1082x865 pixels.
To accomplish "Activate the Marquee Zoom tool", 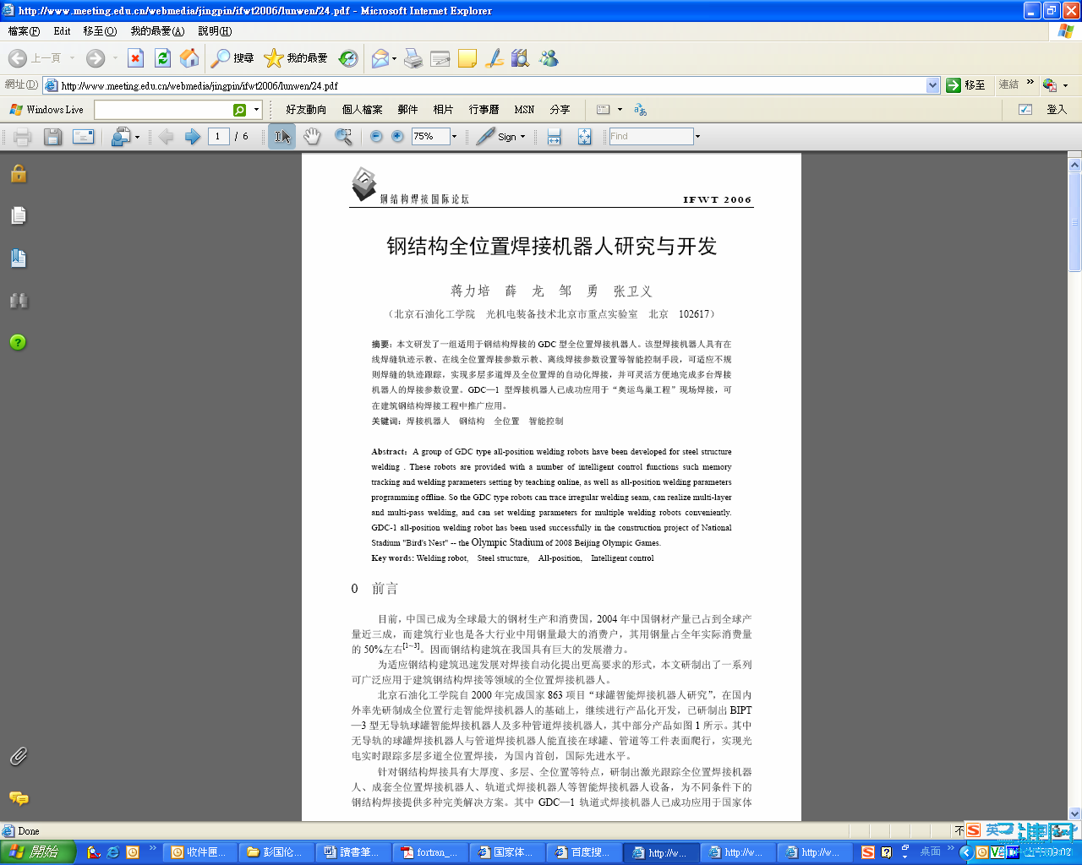I will (x=343, y=137).
